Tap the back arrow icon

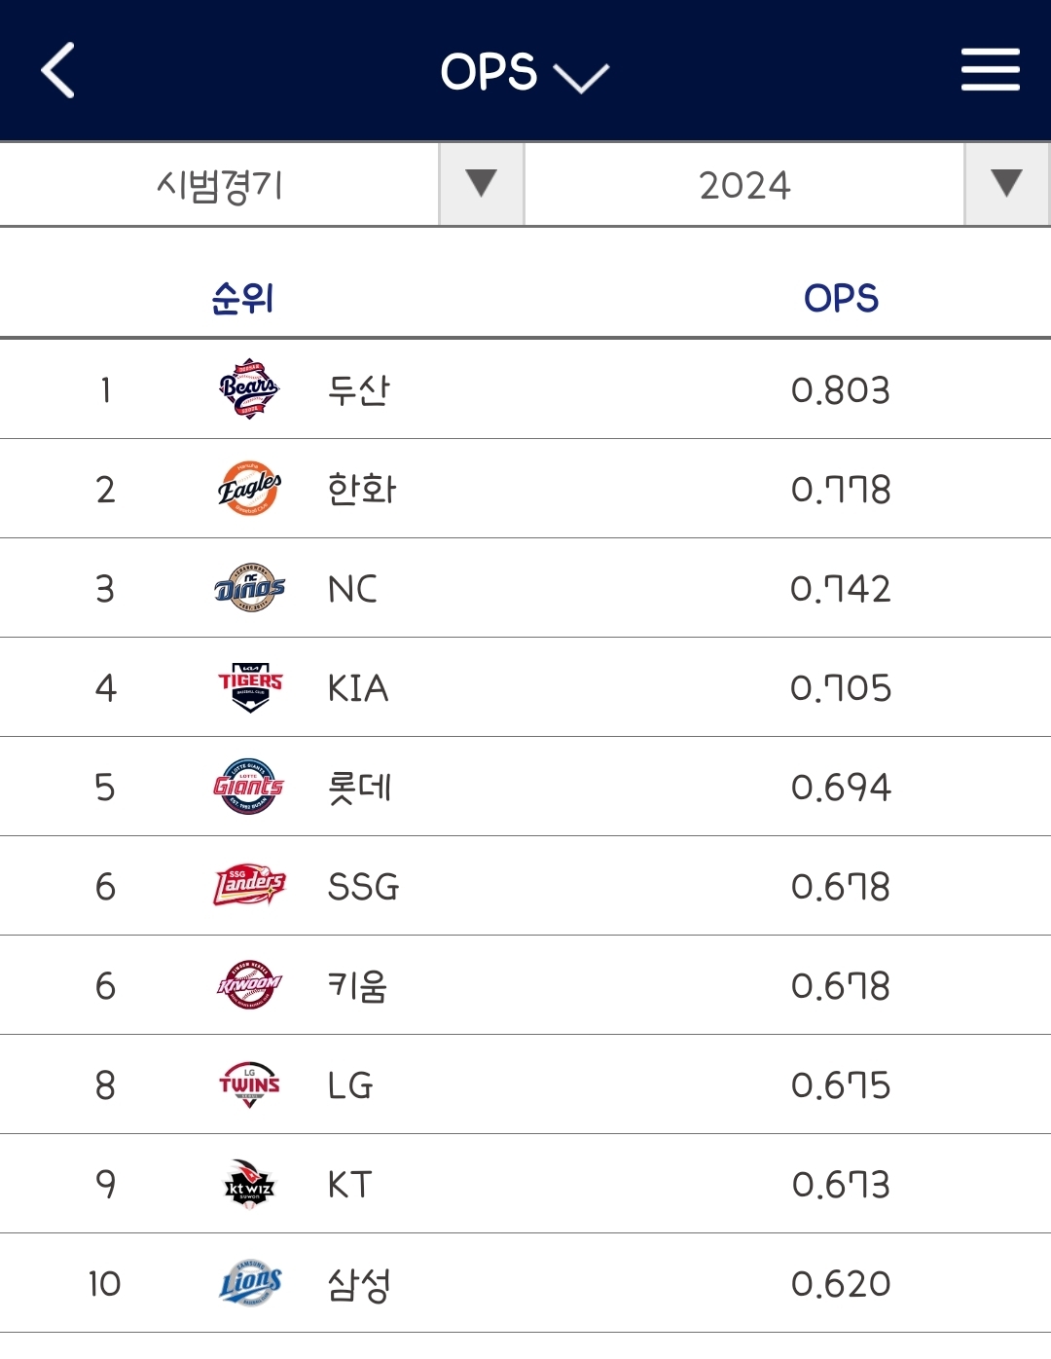click(58, 71)
